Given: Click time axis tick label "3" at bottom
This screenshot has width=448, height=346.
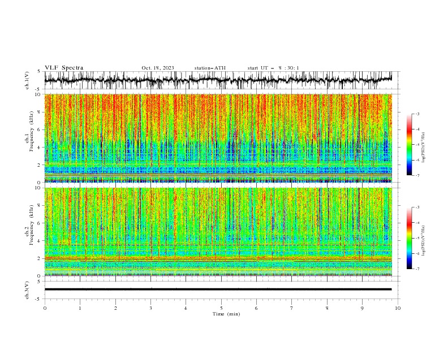Looking at the screenshot, I should coord(150,308).
